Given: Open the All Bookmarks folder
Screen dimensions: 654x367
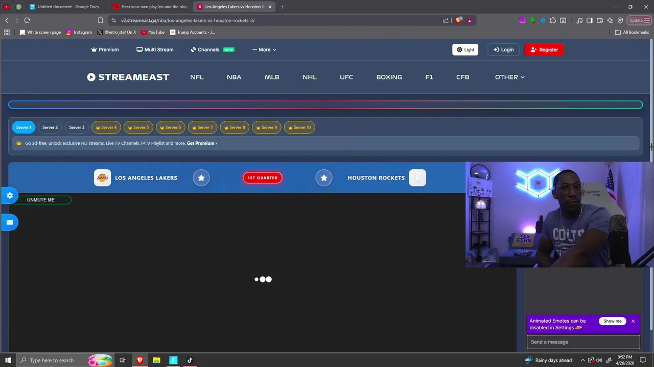Looking at the screenshot, I should pos(632,32).
